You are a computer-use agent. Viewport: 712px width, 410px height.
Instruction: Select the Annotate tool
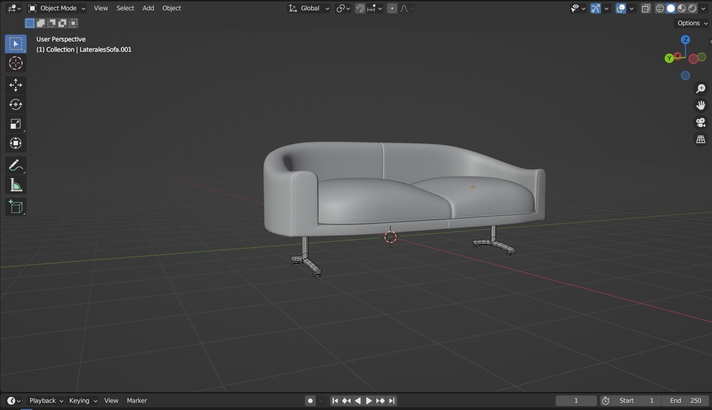16,166
